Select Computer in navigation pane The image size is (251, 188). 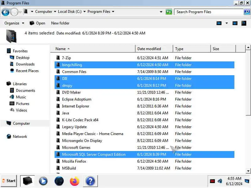point(21,123)
